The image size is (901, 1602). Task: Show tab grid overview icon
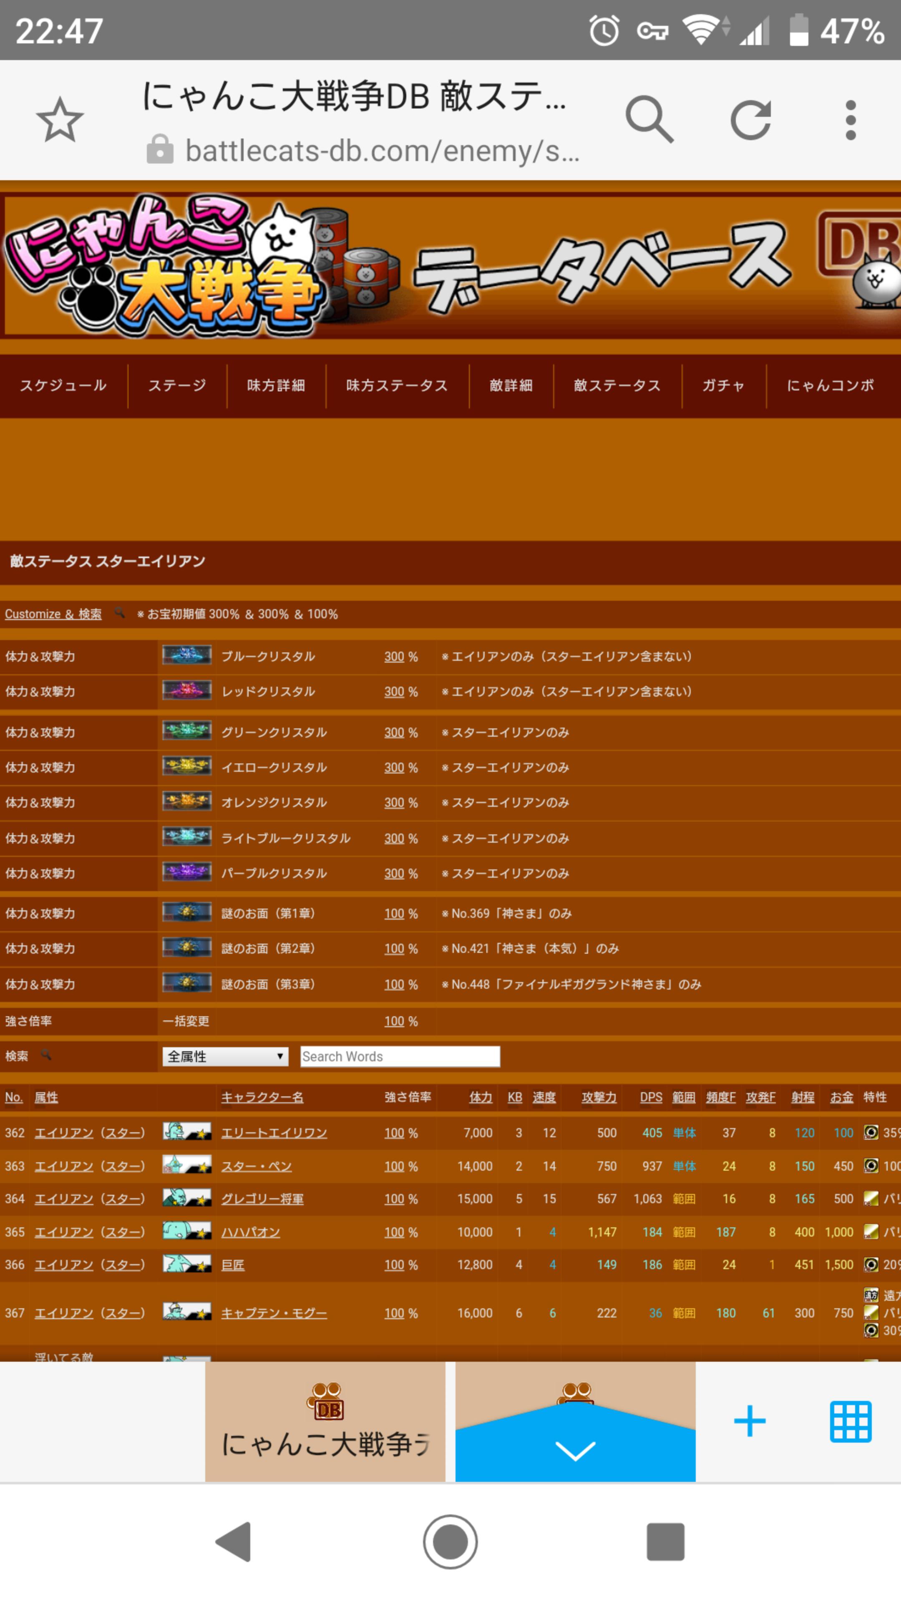coord(850,1421)
